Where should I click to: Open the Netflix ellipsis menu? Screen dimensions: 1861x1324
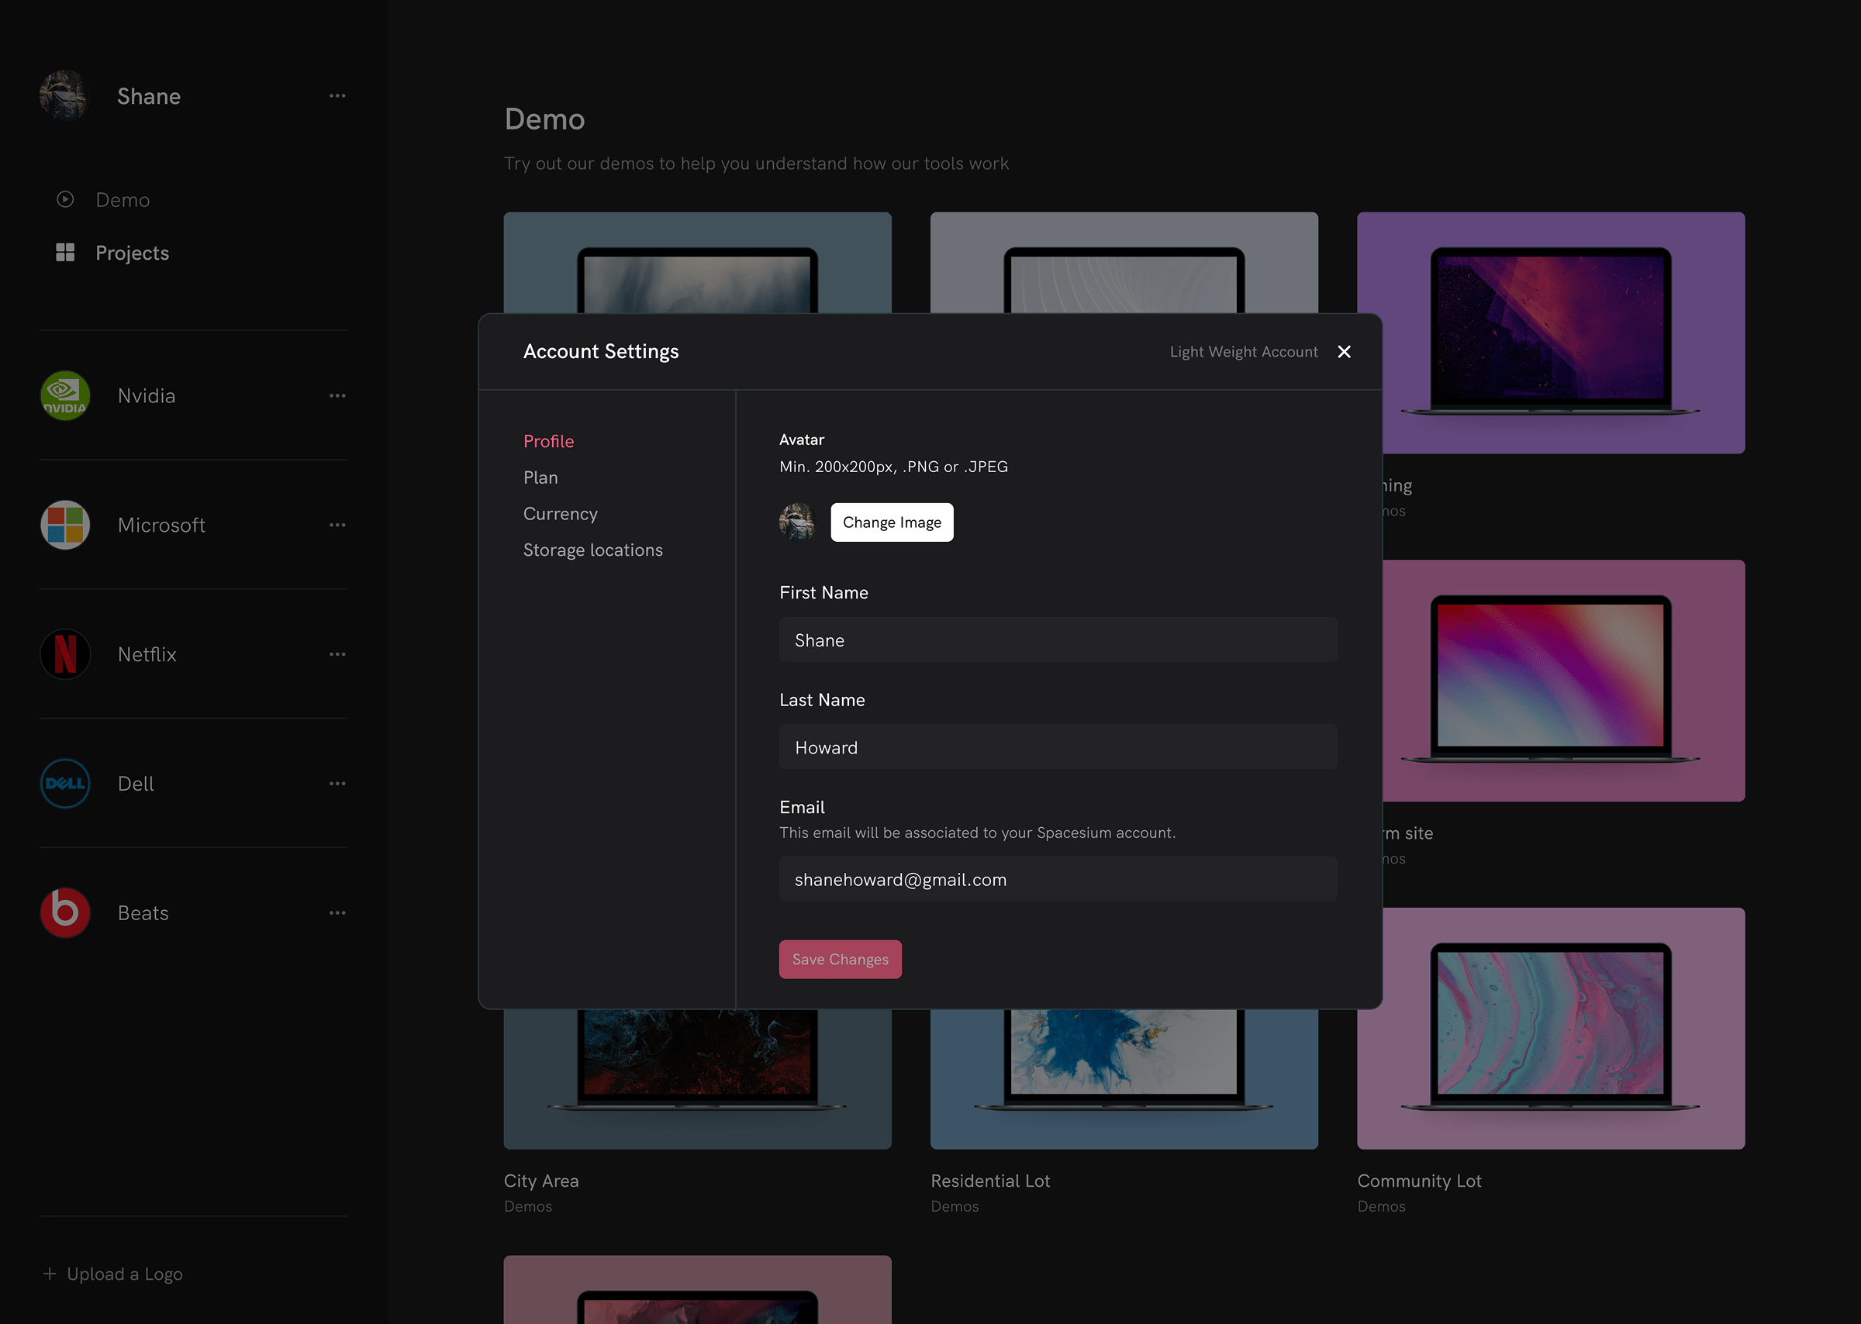point(337,653)
